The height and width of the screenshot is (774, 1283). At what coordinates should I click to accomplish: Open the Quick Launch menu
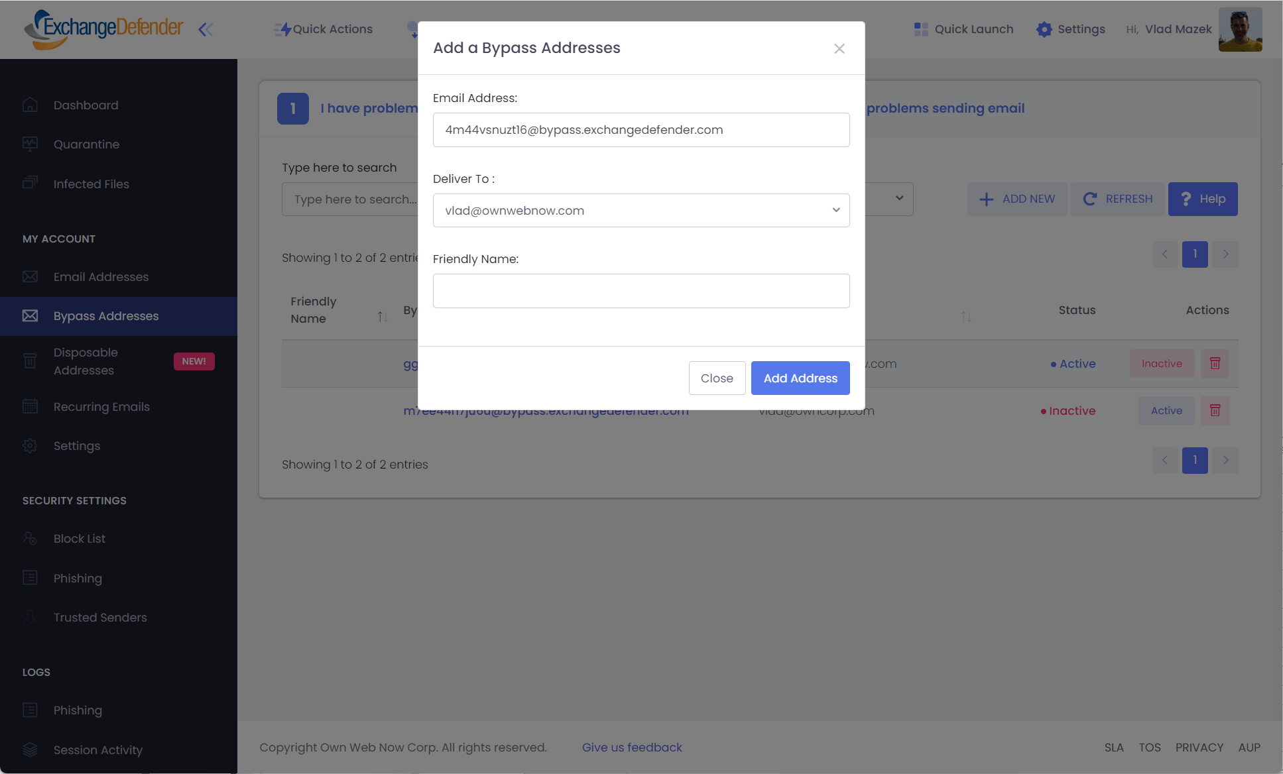[x=963, y=29]
